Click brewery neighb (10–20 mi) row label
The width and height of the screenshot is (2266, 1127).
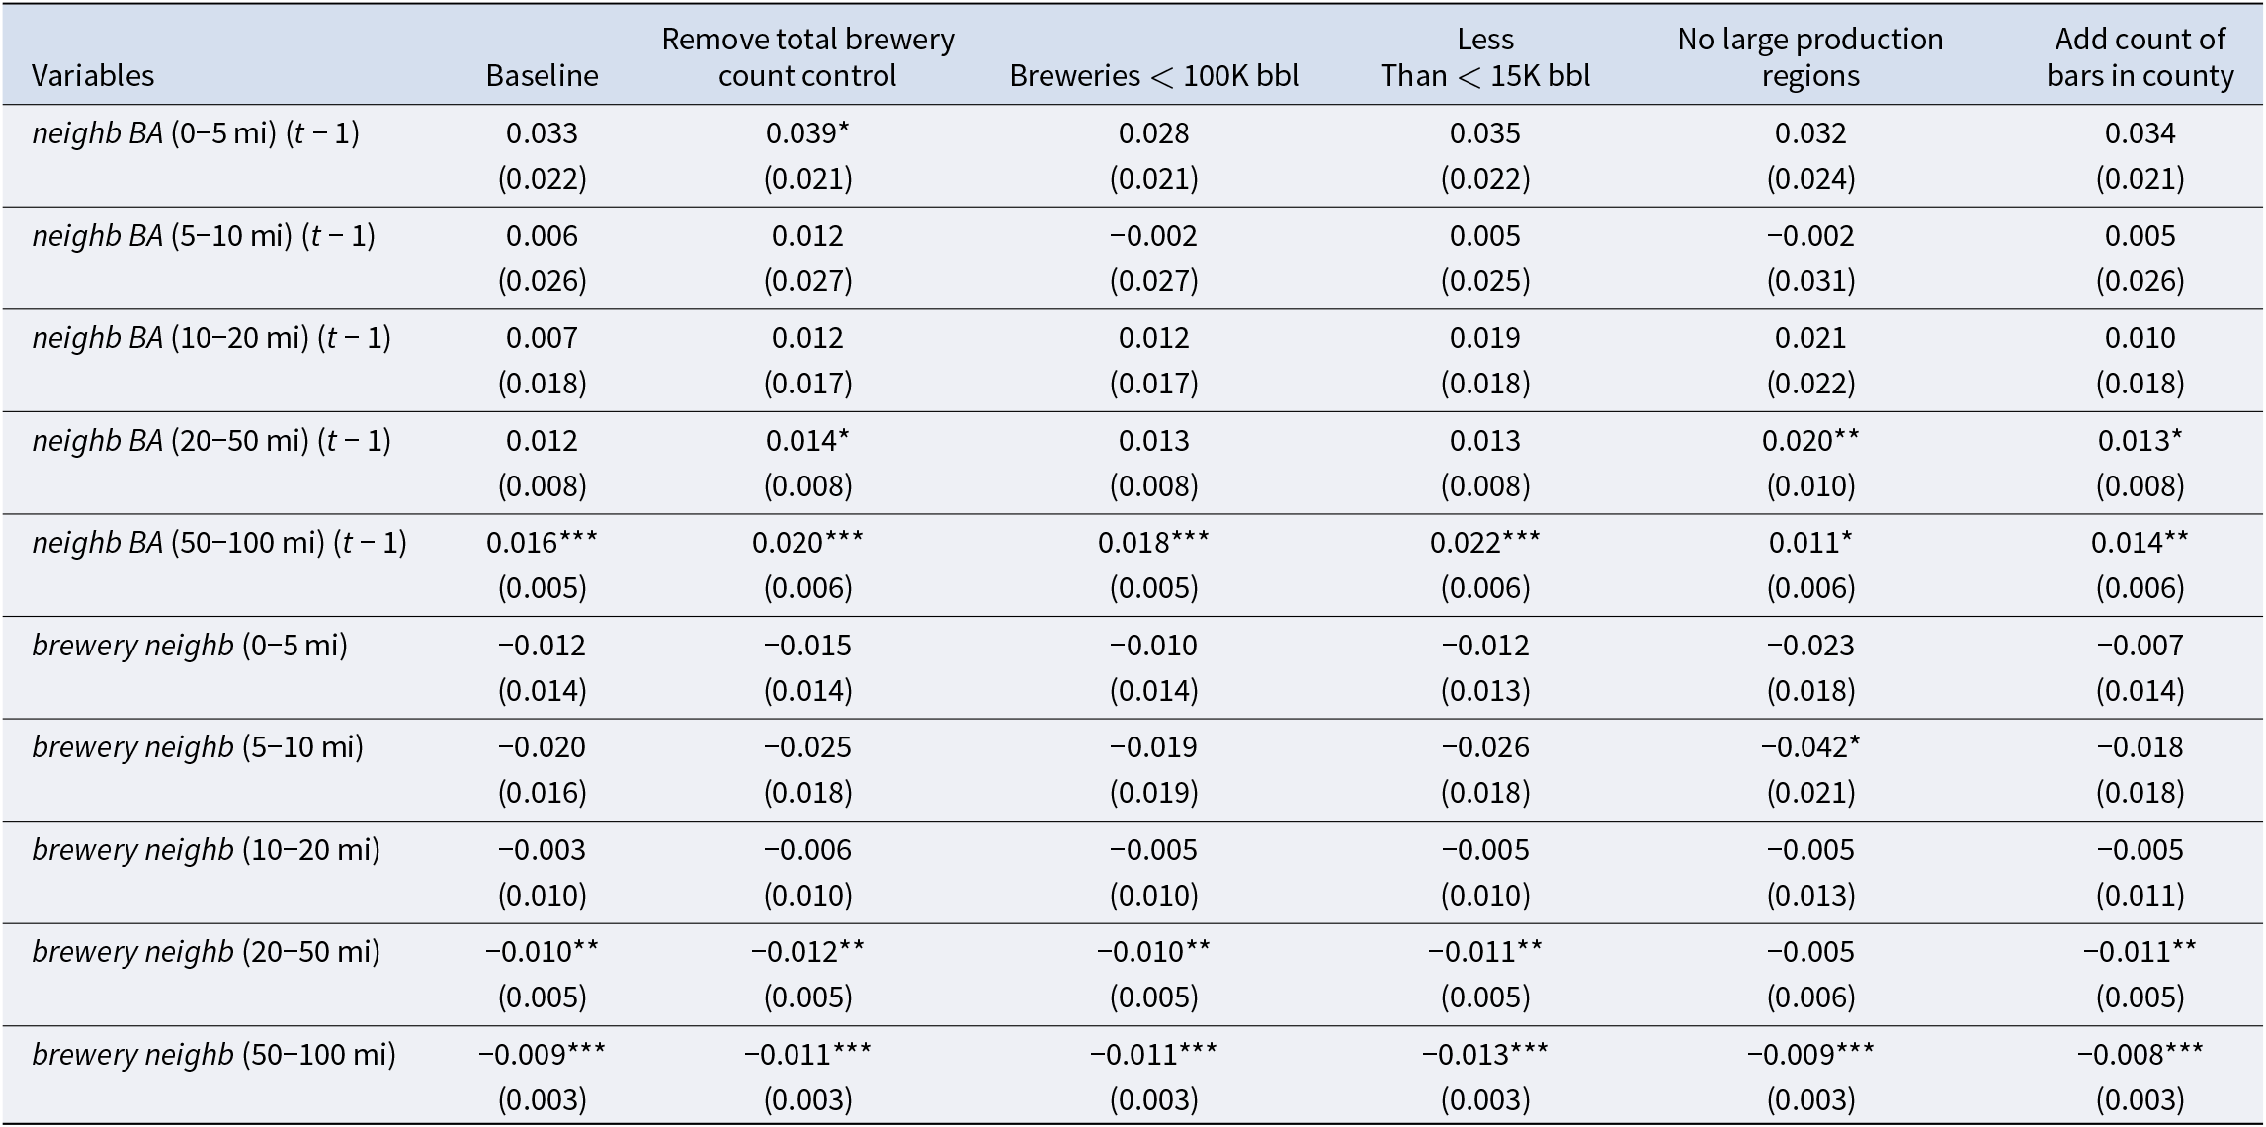pyautogui.click(x=206, y=850)
